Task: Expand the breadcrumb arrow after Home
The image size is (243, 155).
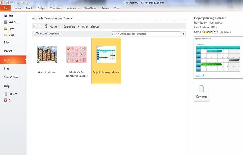Action: tap(60, 26)
